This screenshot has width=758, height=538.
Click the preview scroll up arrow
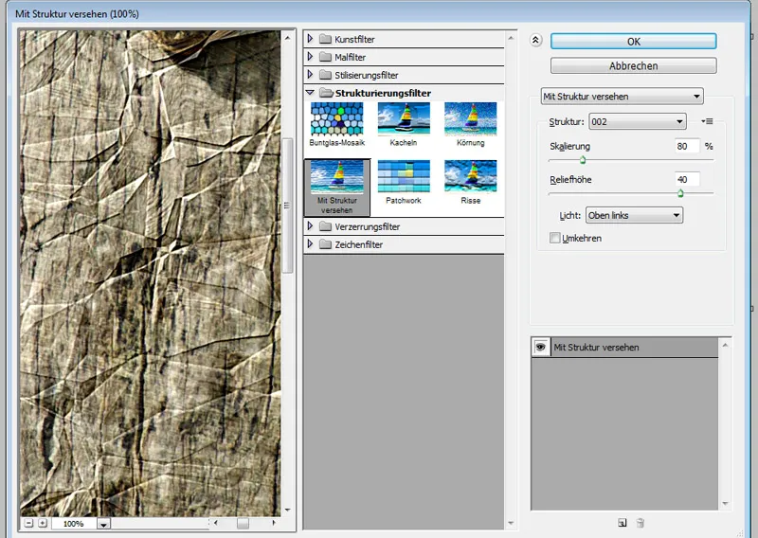288,38
